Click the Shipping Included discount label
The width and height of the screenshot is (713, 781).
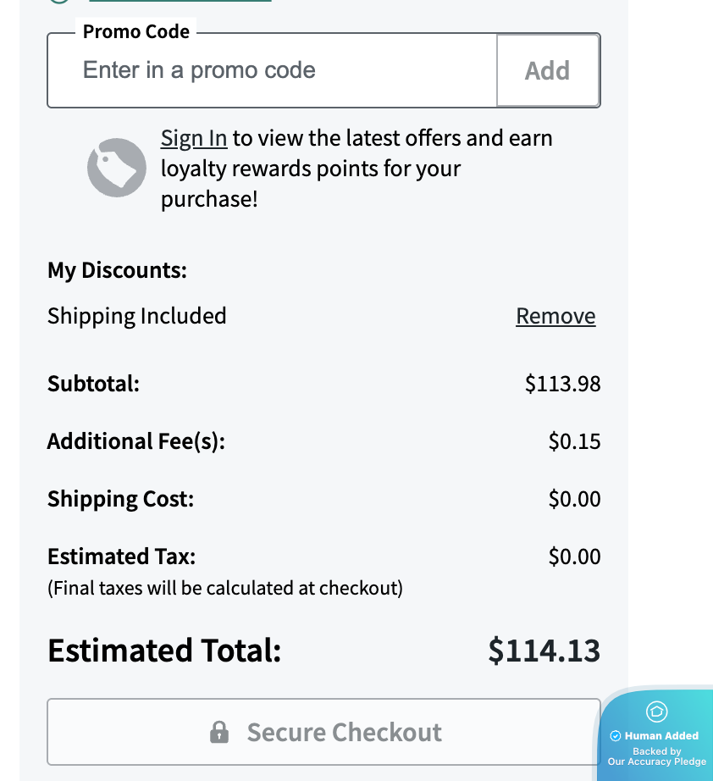coord(137,316)
